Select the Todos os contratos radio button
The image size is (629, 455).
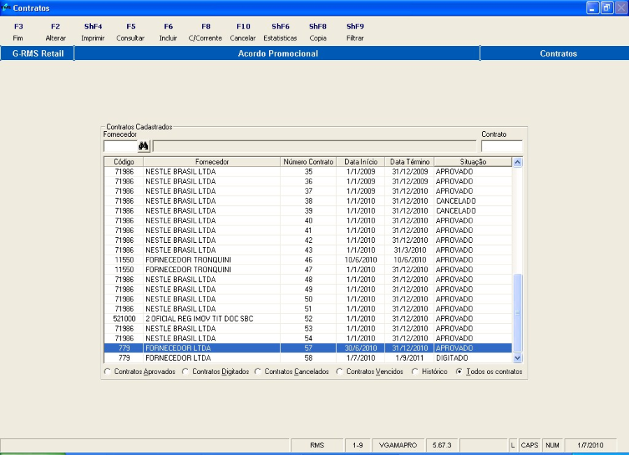pyautogui.click(x=459, y=372)
